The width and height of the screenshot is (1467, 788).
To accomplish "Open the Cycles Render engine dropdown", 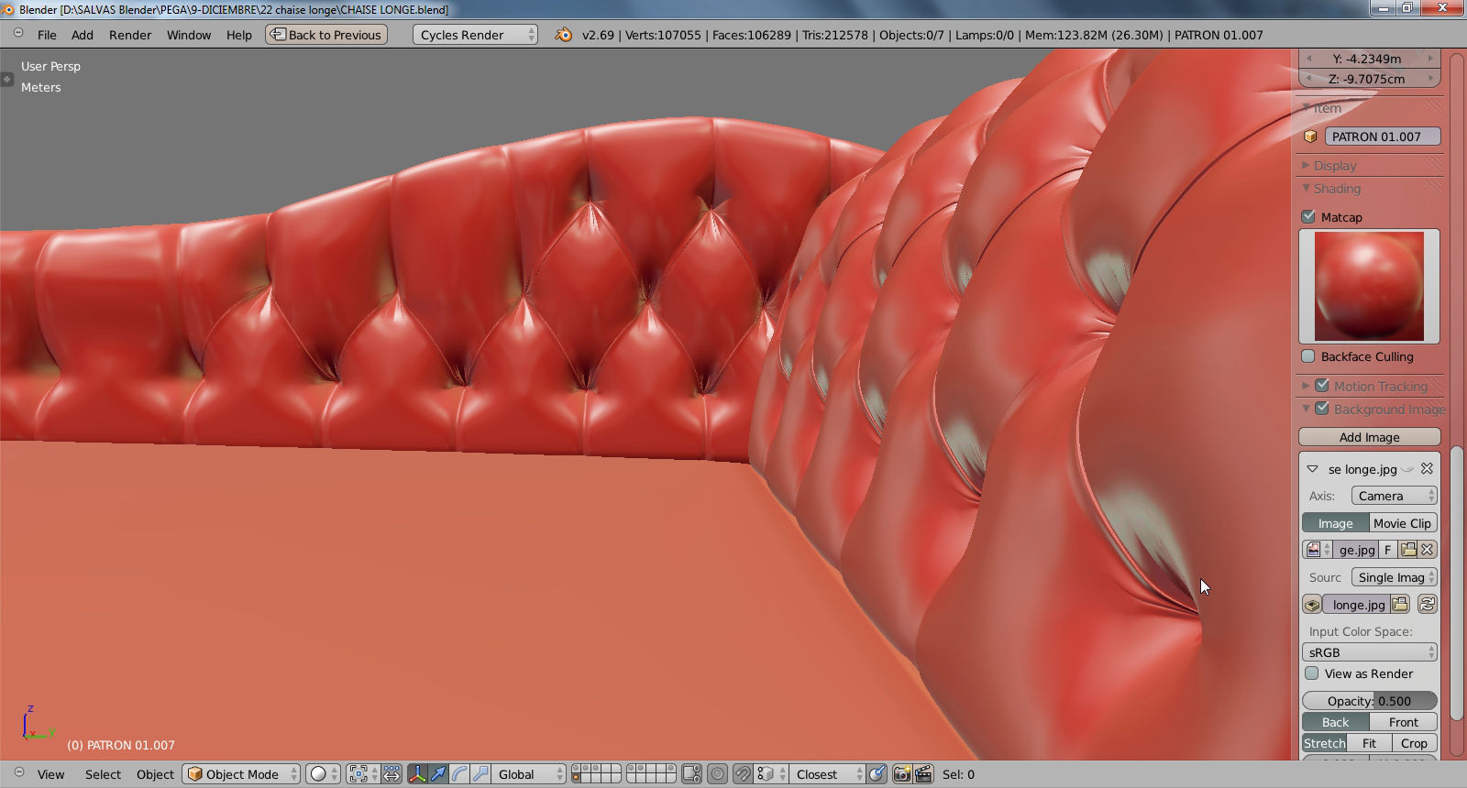I will pos(475,35).
